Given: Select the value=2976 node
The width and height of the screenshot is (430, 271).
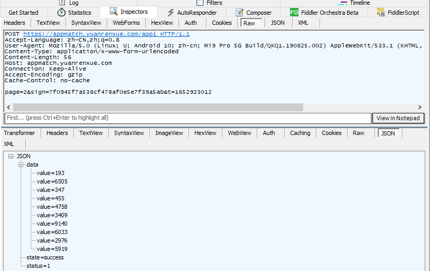Looking at the screenshot, I should (52, 240).
